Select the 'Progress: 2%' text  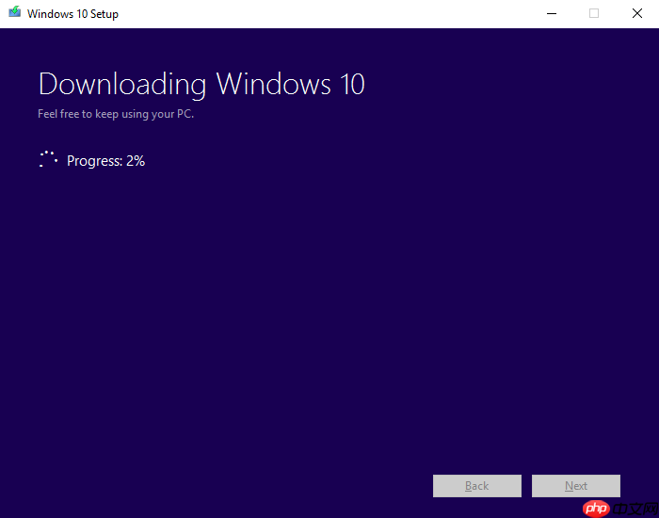coord(105,161)
